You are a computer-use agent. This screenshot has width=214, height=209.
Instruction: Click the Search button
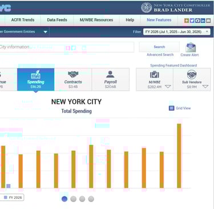click(159, 47)
